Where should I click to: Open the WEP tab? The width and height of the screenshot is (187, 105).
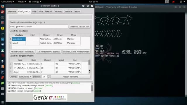pyautogui.click(x=34, y=12)
